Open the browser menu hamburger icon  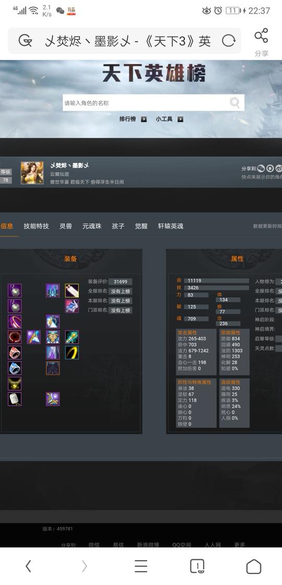141,566
